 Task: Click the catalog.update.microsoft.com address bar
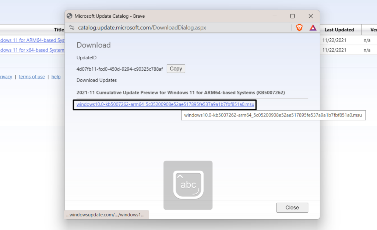[x=142, y=28]
